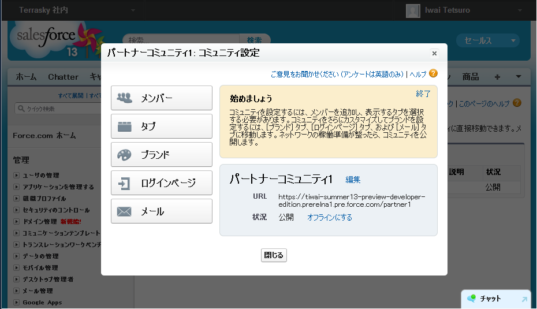Expand the モバイル管理 tree node
Screen dimensions: 537x309
point(16,268)
